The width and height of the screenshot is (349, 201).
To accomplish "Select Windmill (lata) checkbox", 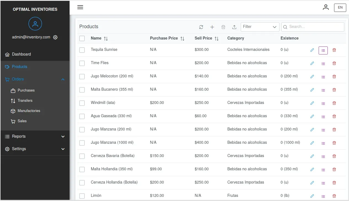I will pos(82,103).
